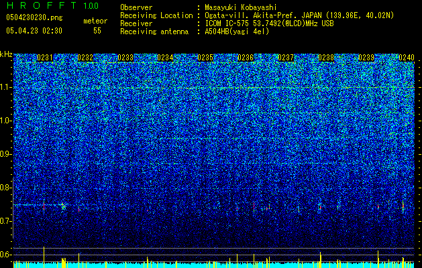Image resolution: width=422 pixels, height=268 pixels.
Task: Click the 0233 time marker
Action: coord(125,58)
